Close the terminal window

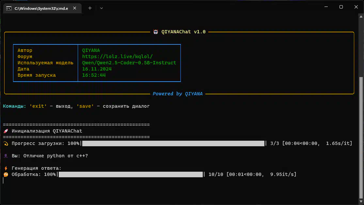click(356, 7)
